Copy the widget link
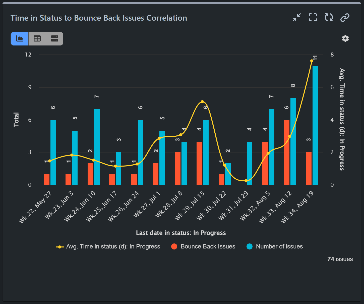The image size is (364, 304). [344, 18]
